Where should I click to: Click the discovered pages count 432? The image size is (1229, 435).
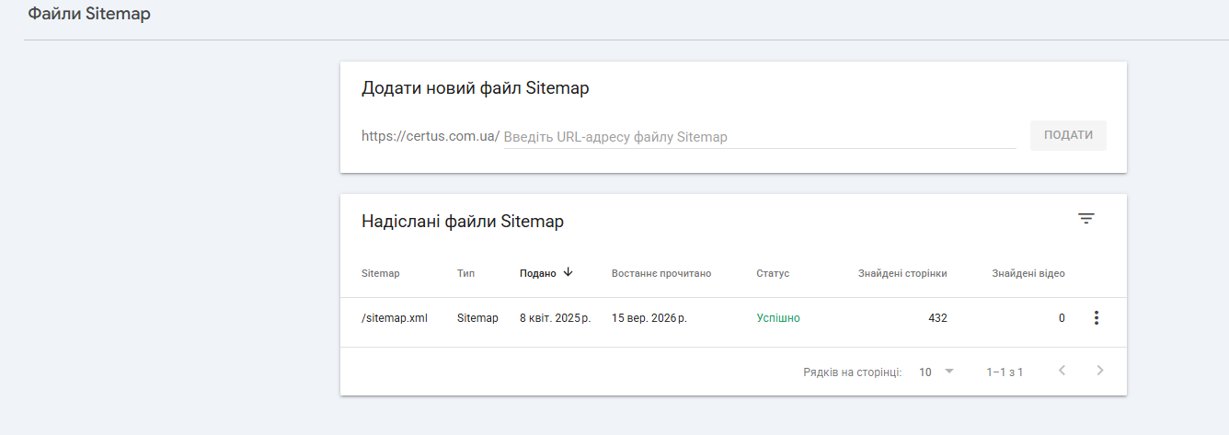(x=937, y=318)
